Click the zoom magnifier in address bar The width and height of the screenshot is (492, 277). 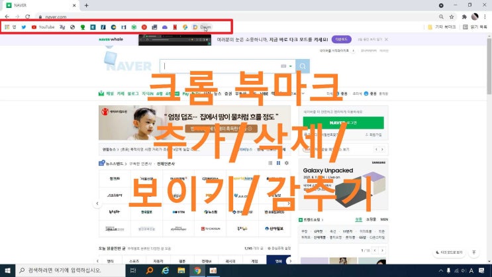click(x=441, y=17)
